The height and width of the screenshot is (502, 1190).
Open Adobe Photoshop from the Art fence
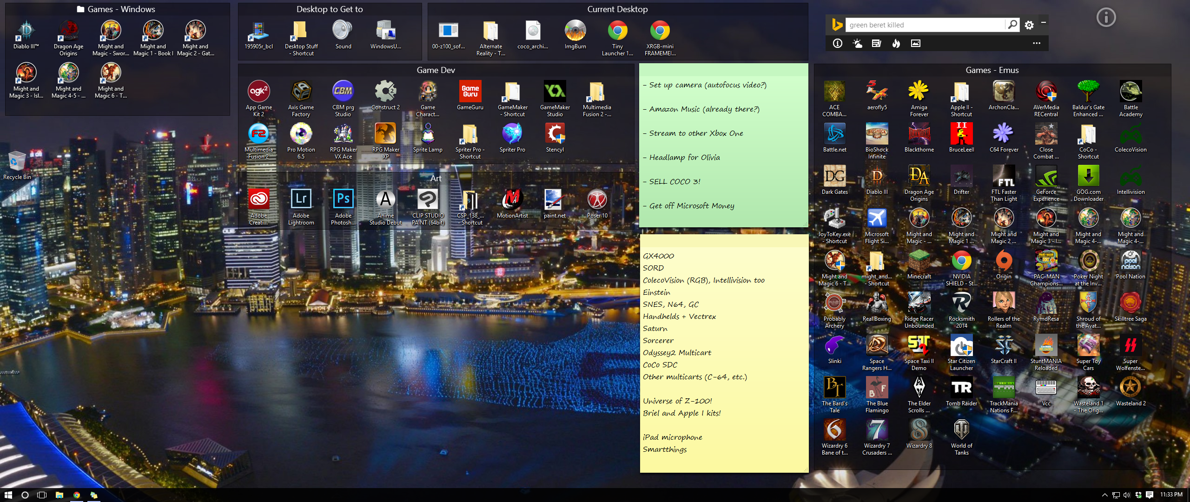coord(343,198)
